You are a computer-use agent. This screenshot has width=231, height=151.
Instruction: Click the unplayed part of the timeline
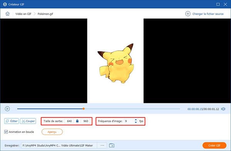click(x=132, y=109)
